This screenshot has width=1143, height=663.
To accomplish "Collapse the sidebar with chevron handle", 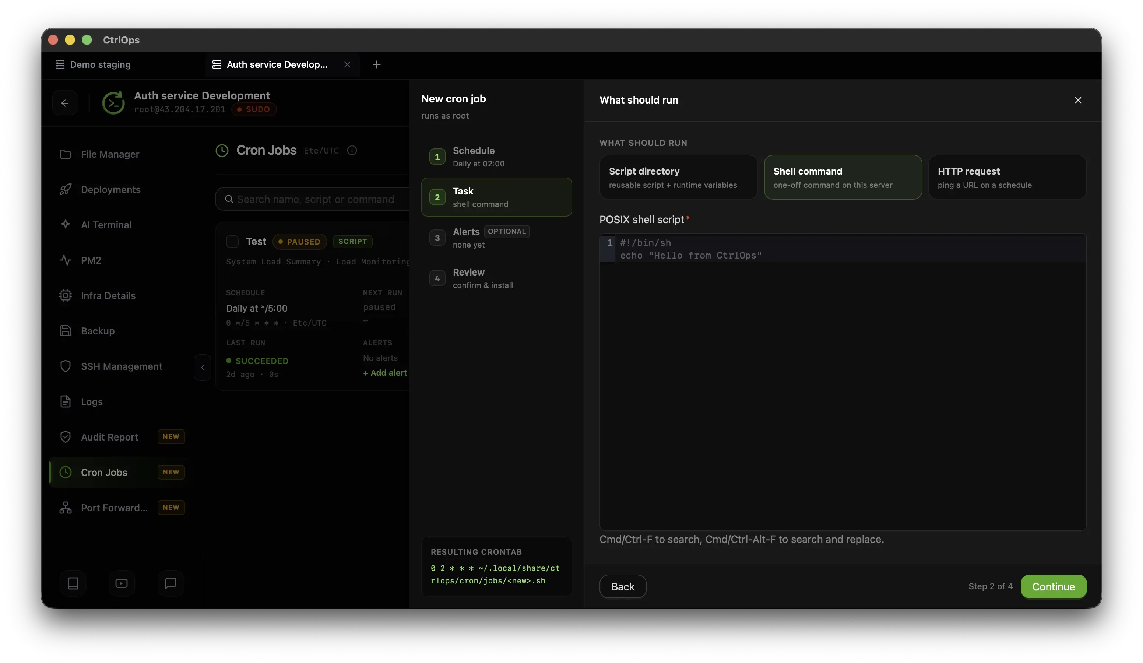I will point(202,368).
